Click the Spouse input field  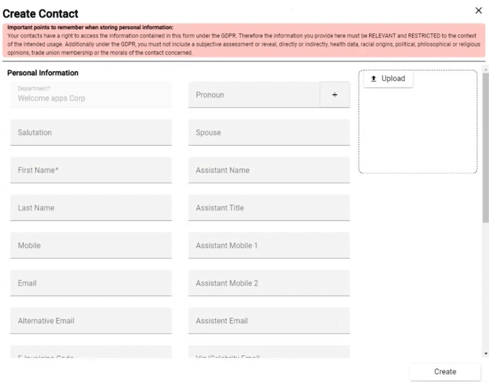(x=269, y=133)
